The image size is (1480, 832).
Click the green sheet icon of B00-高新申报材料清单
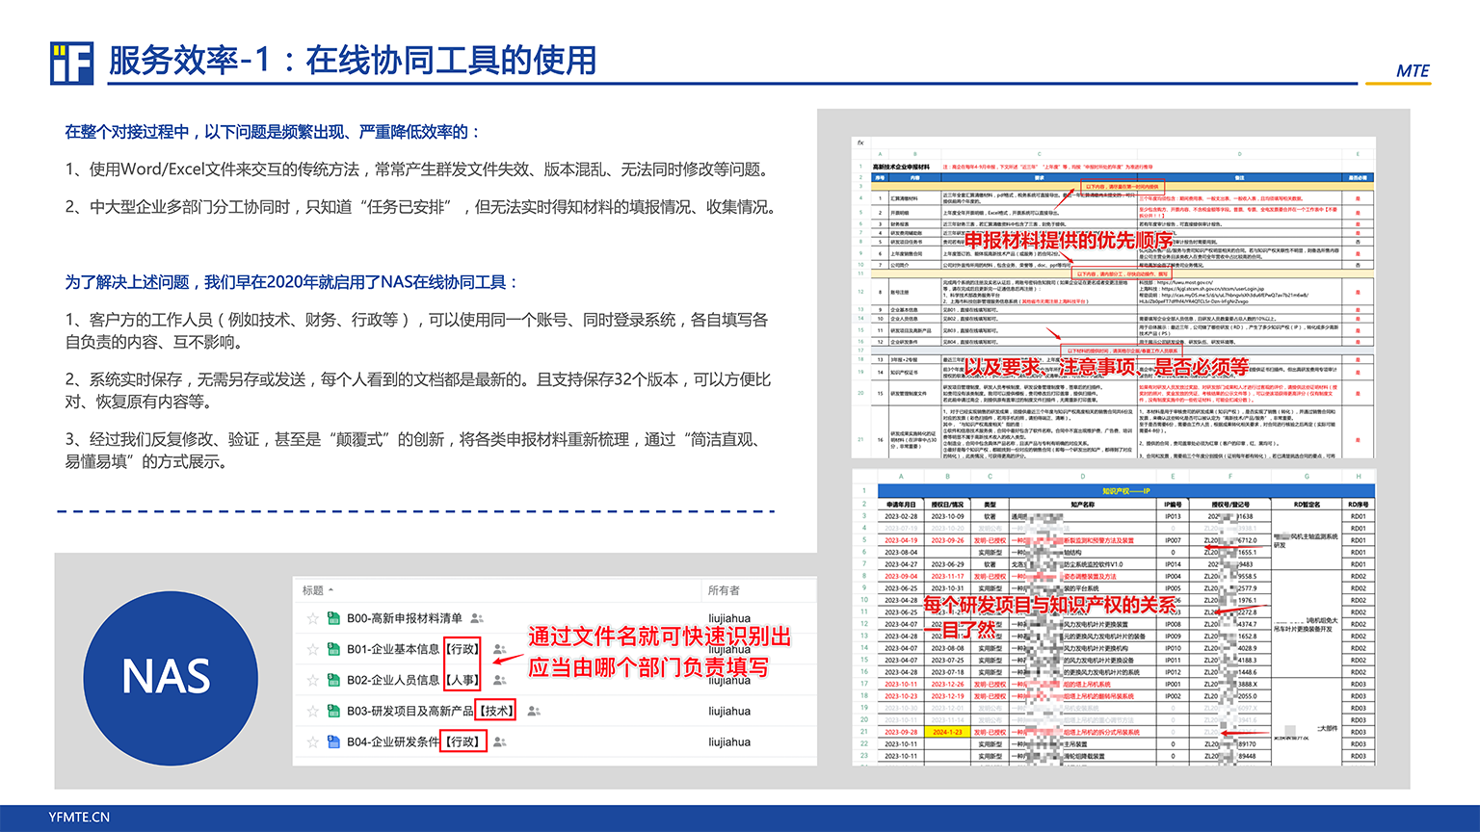[x=333, y=618]
